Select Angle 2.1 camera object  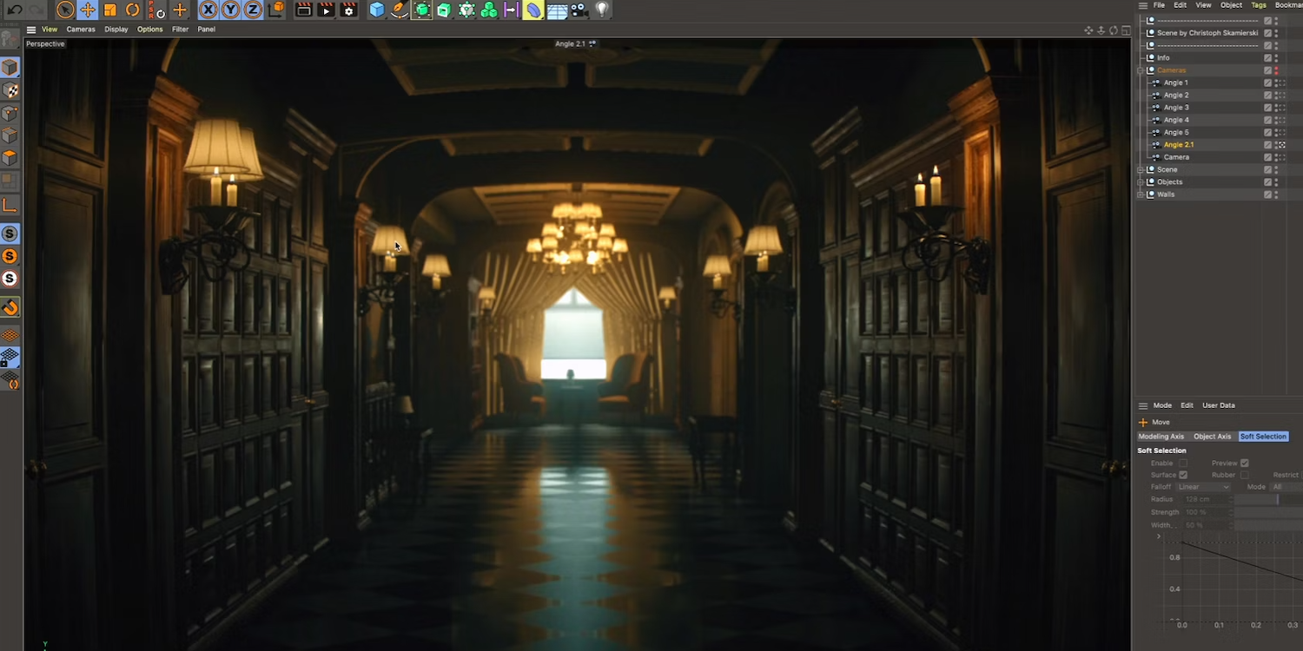tap(1179, 145)
